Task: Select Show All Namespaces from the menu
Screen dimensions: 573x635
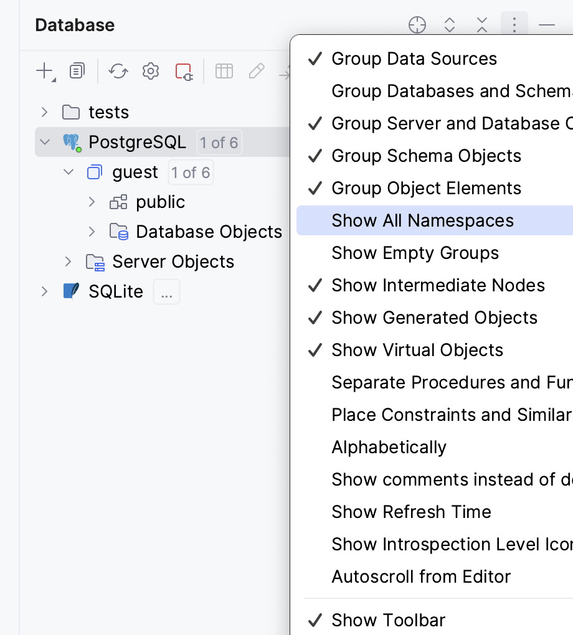Action: [423, 220]
